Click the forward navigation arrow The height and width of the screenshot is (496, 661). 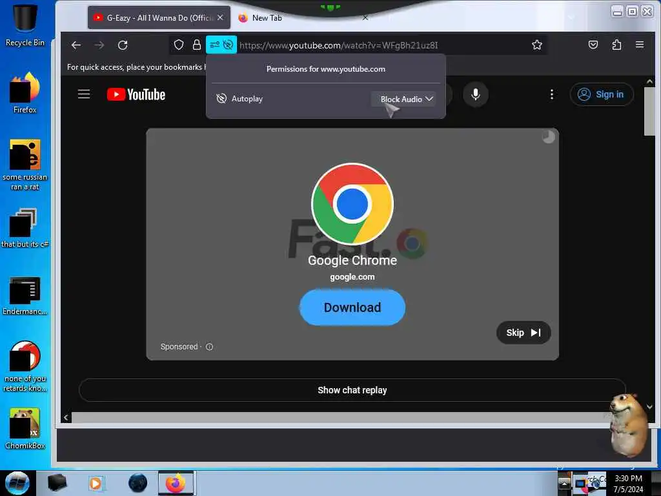[99, 45]
